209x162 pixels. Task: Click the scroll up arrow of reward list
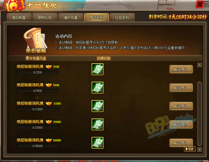coord(200,65)
